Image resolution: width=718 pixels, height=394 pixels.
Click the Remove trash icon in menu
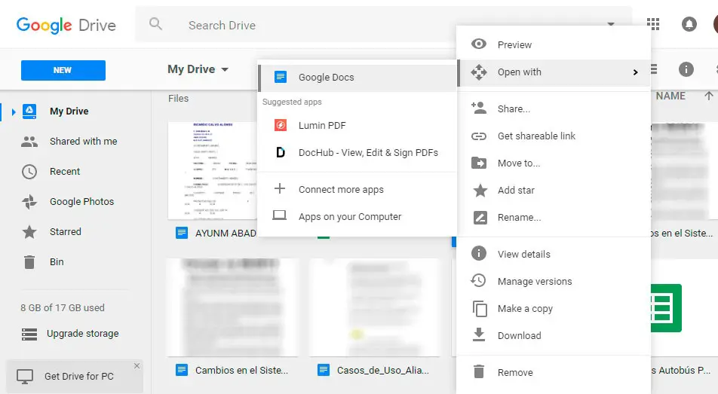(478, 371)
